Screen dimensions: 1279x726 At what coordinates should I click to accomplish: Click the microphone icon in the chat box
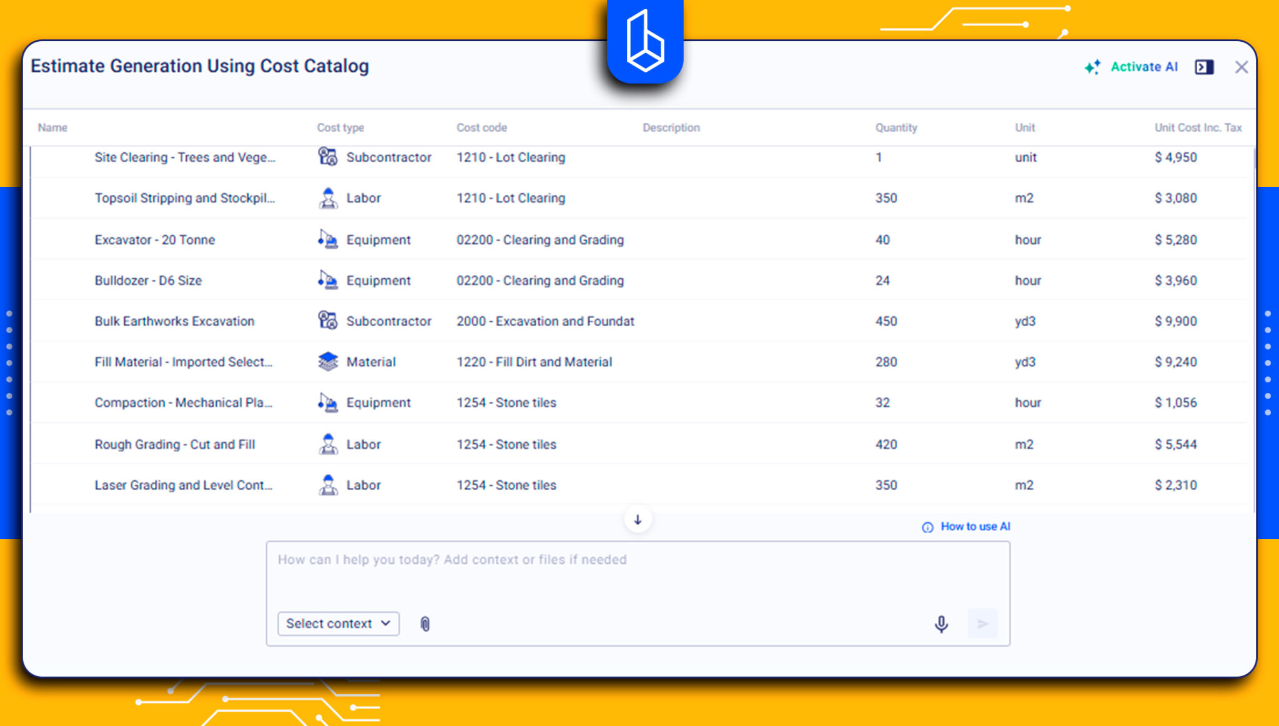click(x=942, y=623)
